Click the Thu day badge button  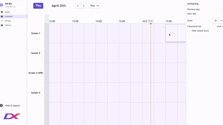point(38,6)
